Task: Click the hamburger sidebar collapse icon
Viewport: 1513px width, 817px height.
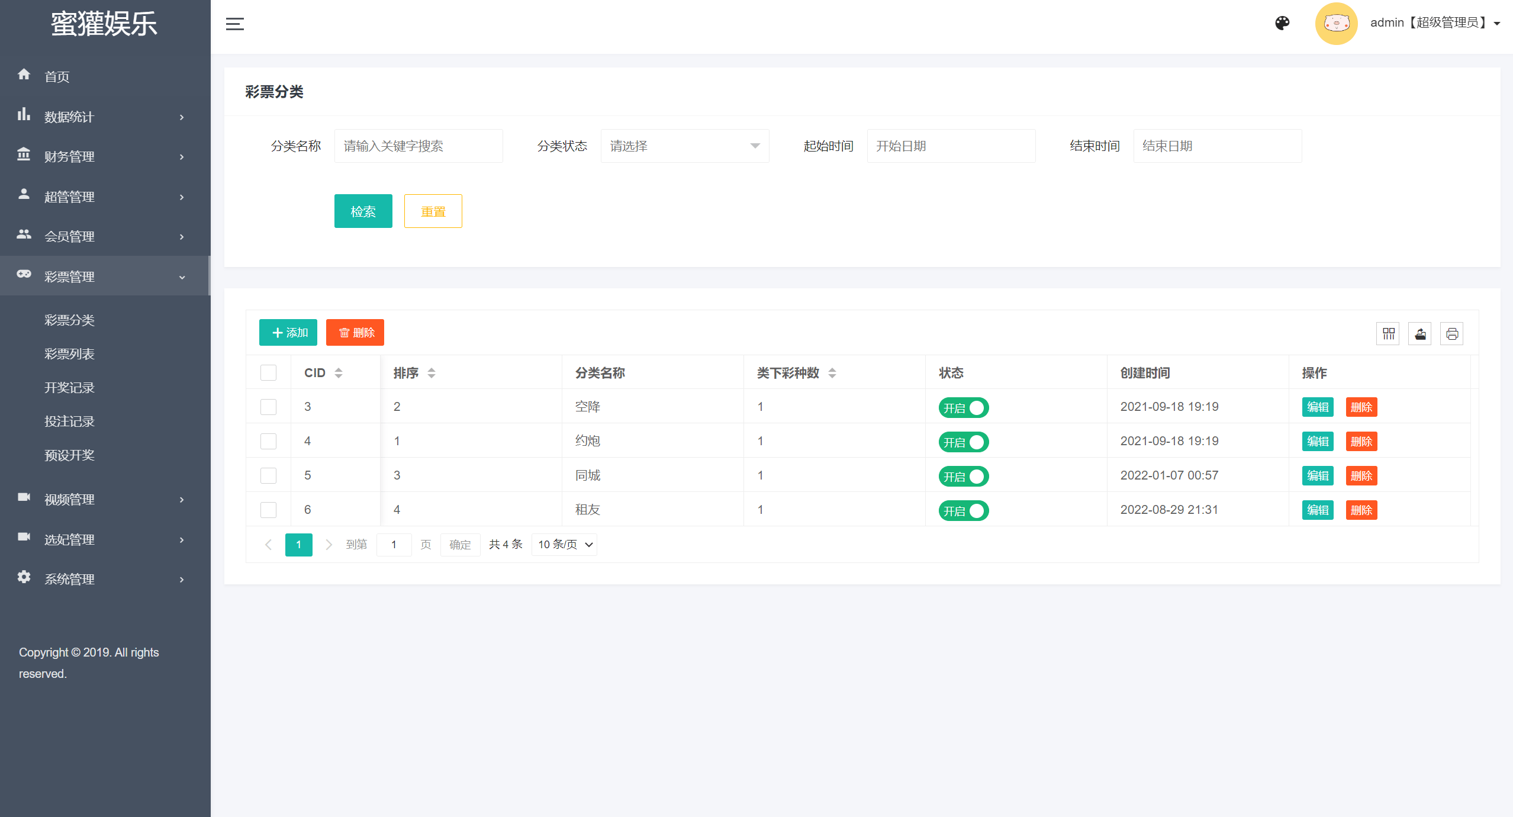Action: tap(235, 24)
